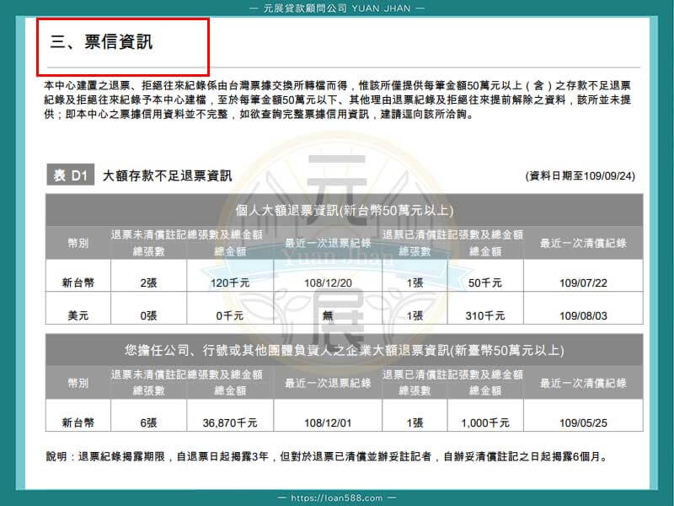This screenshot has width=674, height=506.
Task: Click the 最近一次清償紀錄 header in the personal table
Action: point(583,243)
